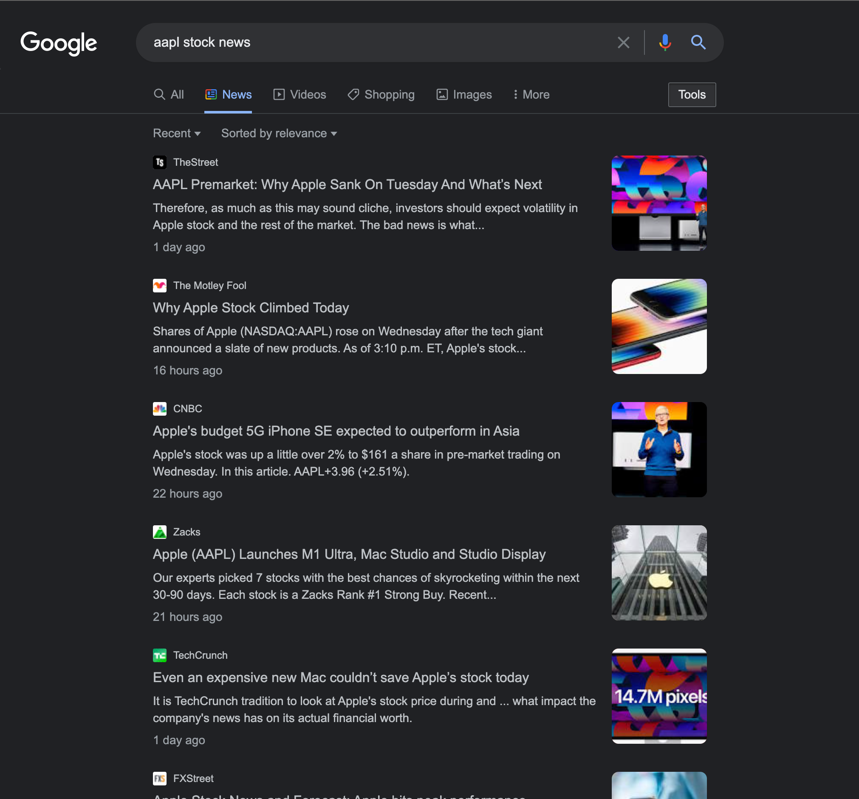Click the snippet starting 'Therefore, as much as this'
859x799 pixels.
pyautogui.click(x=365, y=217)
